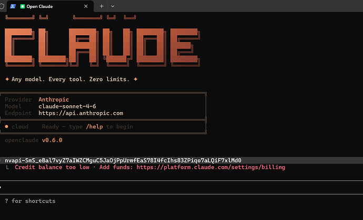Open a new terminal tab
The height and width of the screenshot is (220, 363).
102,6
